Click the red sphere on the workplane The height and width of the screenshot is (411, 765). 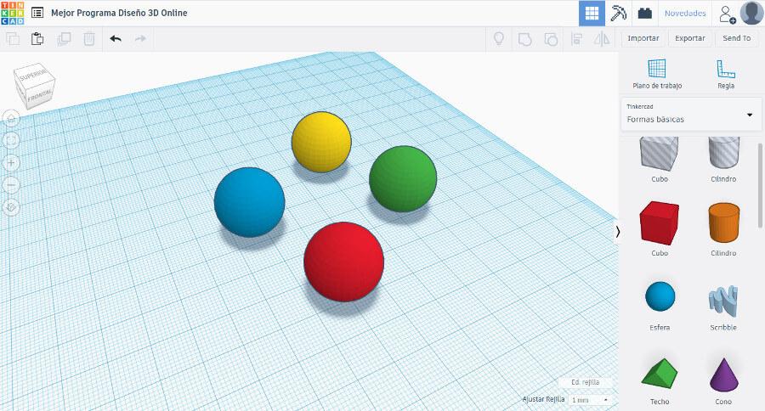tap(343, 262)
